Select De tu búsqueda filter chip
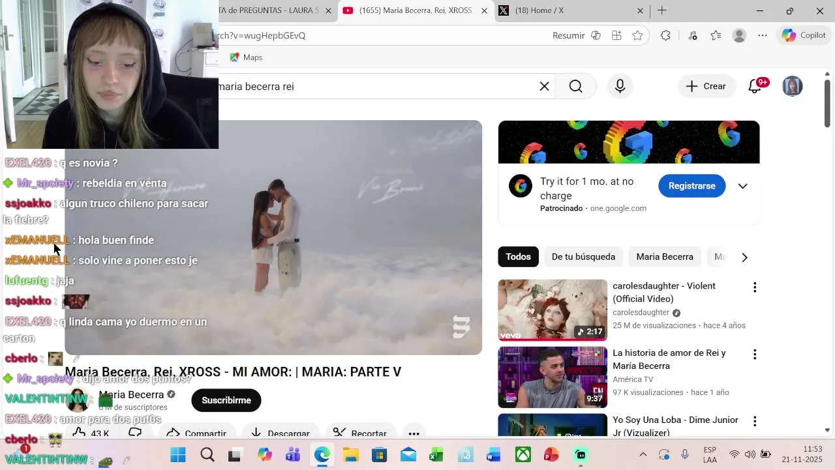 click(x=583, y=257)
